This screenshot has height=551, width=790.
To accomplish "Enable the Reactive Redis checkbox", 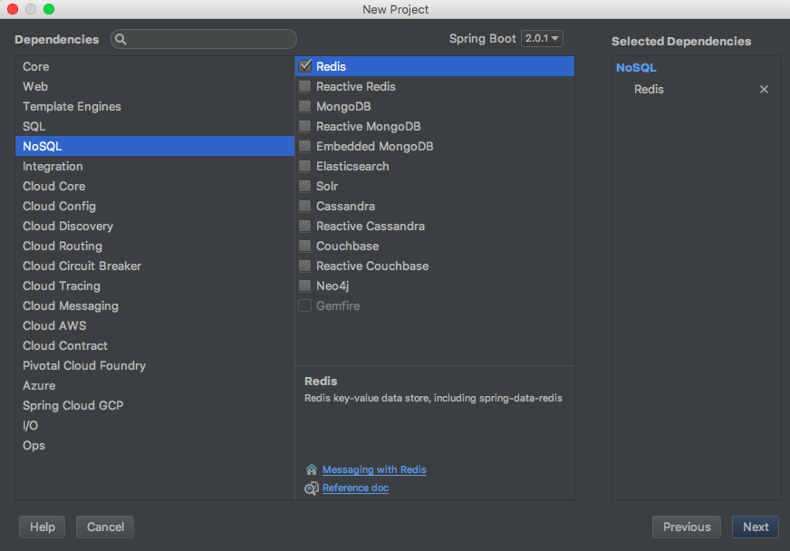I will 304,86.
